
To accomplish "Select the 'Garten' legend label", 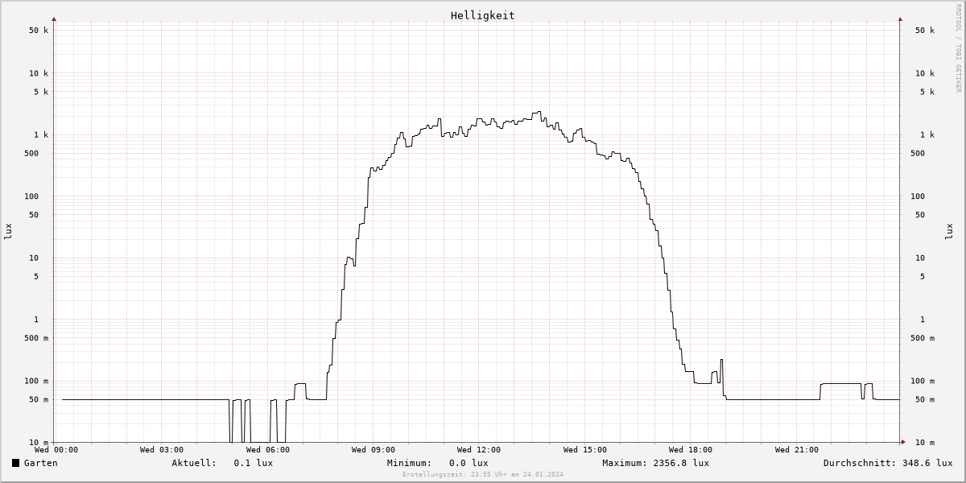I will (41, 463).
